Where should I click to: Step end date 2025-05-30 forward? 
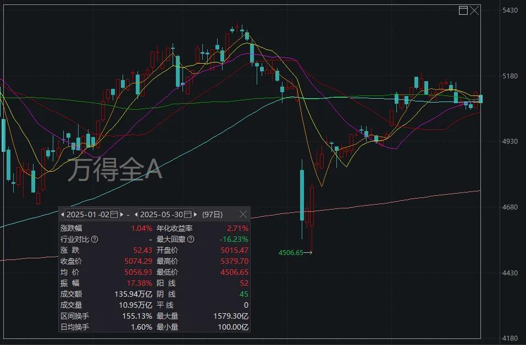[196, 214]
